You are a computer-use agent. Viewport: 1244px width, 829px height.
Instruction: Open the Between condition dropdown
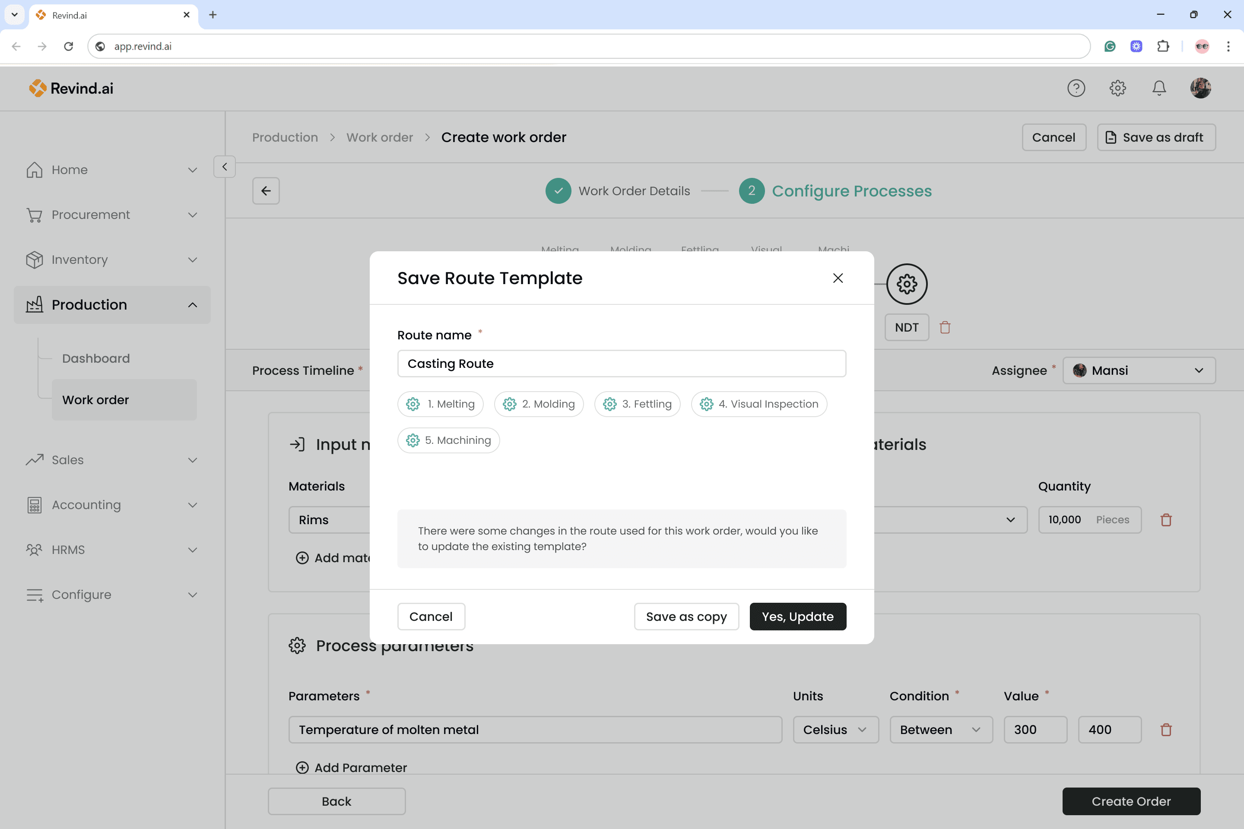(x=940, y=730)
